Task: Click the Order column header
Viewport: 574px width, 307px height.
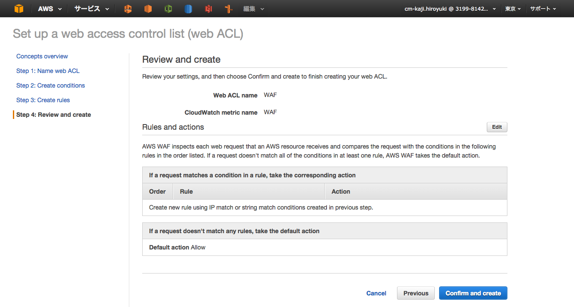Action: click(157, 191)
